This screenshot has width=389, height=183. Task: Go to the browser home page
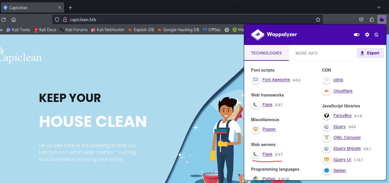13,19
